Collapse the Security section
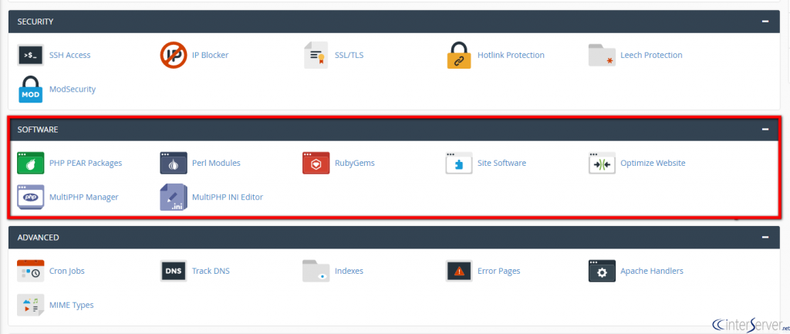This screenshot has width=790, height=334. (765, 22)
